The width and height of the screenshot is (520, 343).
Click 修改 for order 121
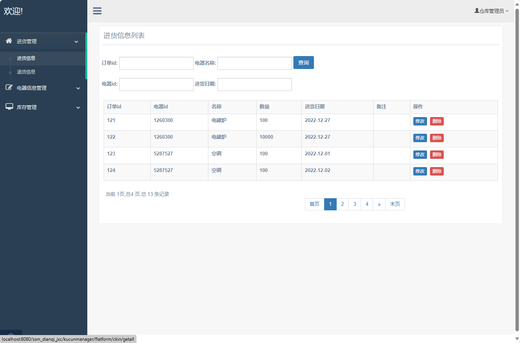pyautogui.click(x=420, y=121)
